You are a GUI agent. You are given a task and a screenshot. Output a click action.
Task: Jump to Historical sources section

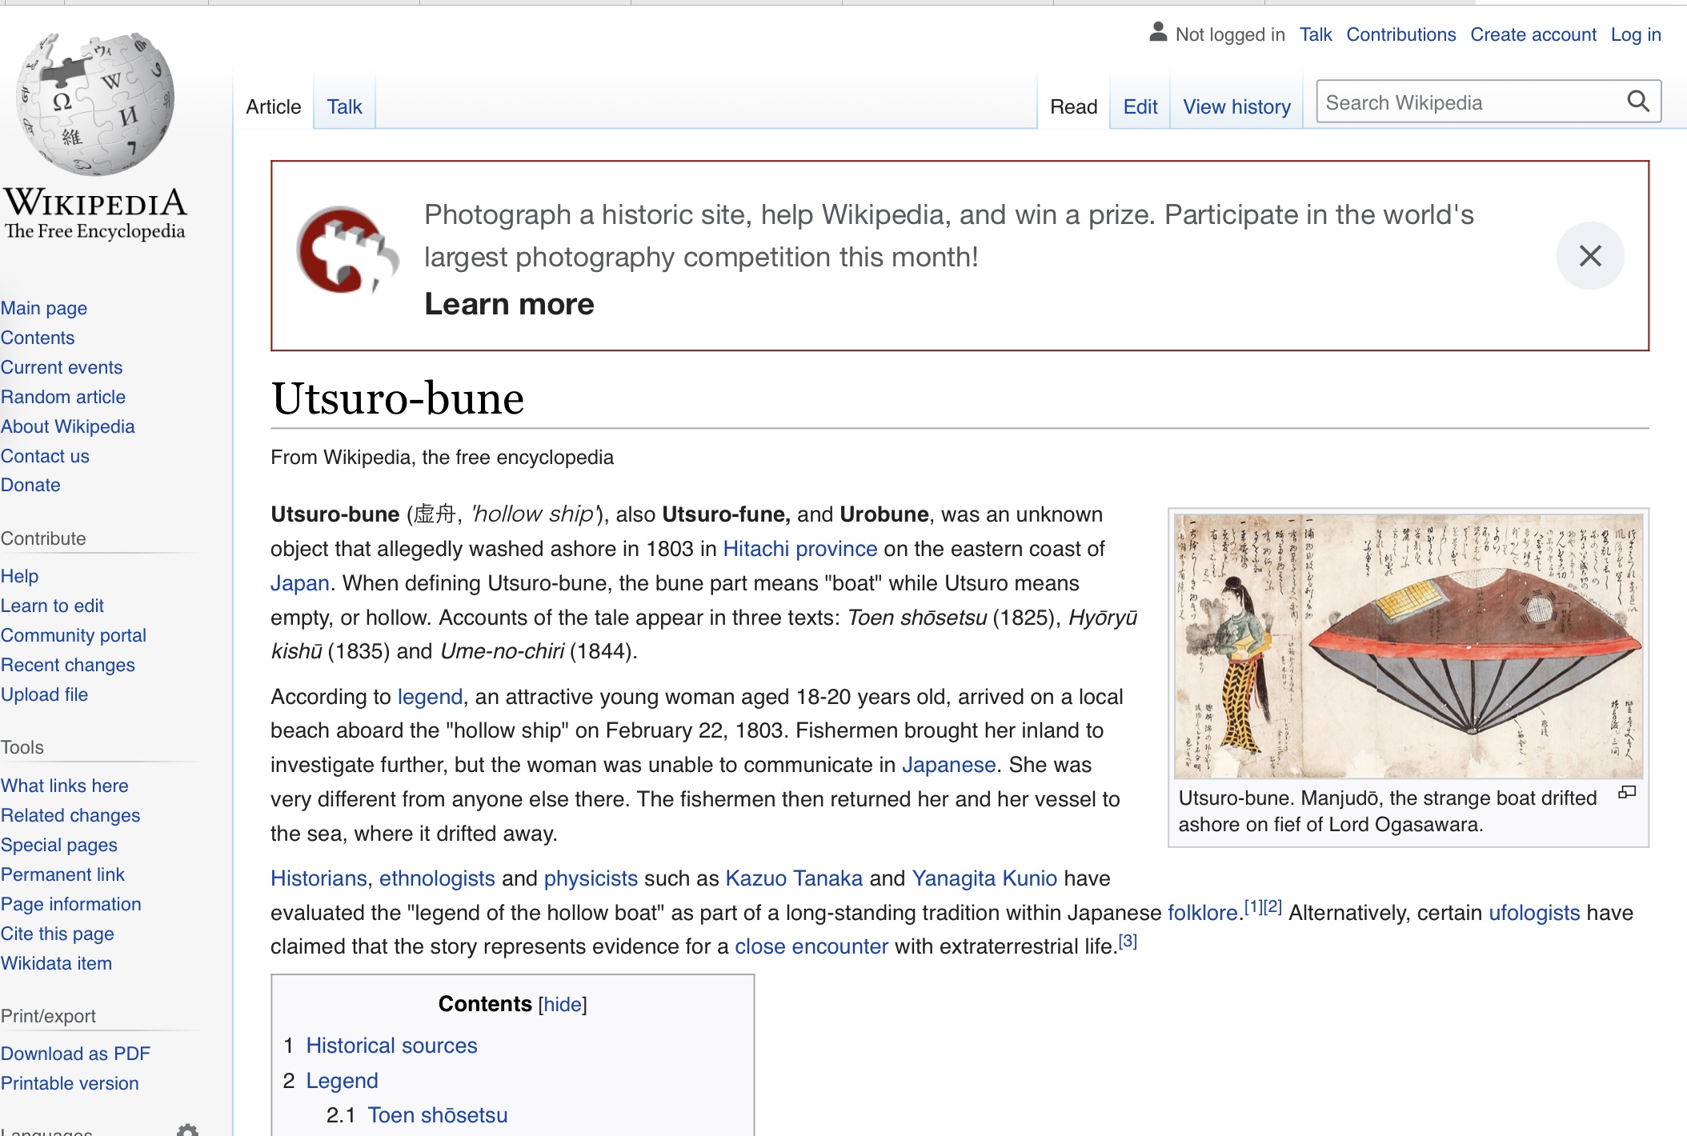point(391,1046)
